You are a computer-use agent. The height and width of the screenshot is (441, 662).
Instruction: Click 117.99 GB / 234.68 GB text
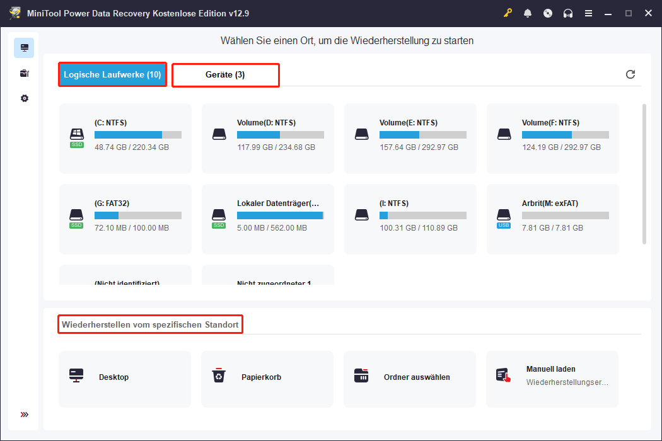tap(276, 147)
